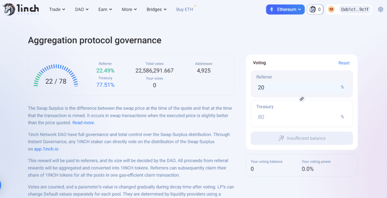Click the Insufficient balance button
The height and width of the screenshot is (198, 387).
(x=302, y=138)
